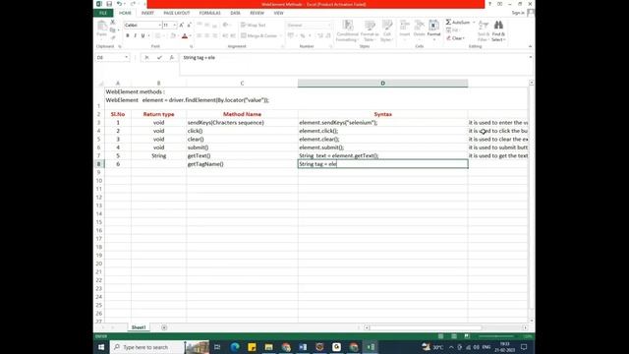This screenshot has height=354, width=629.
Task: Save workbook from quick access toolbar
Action: tap(109, 4)
